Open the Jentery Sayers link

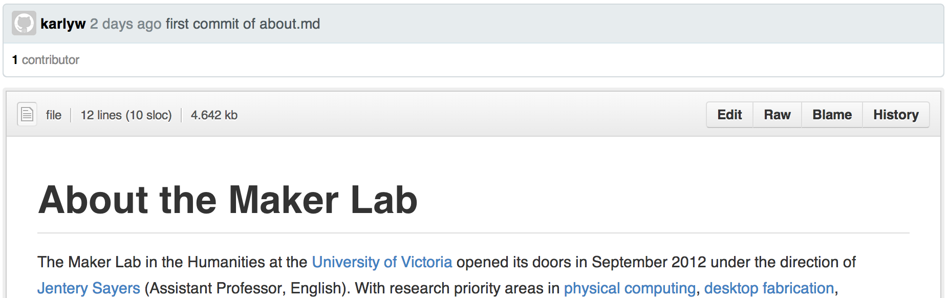pos(89,288)
